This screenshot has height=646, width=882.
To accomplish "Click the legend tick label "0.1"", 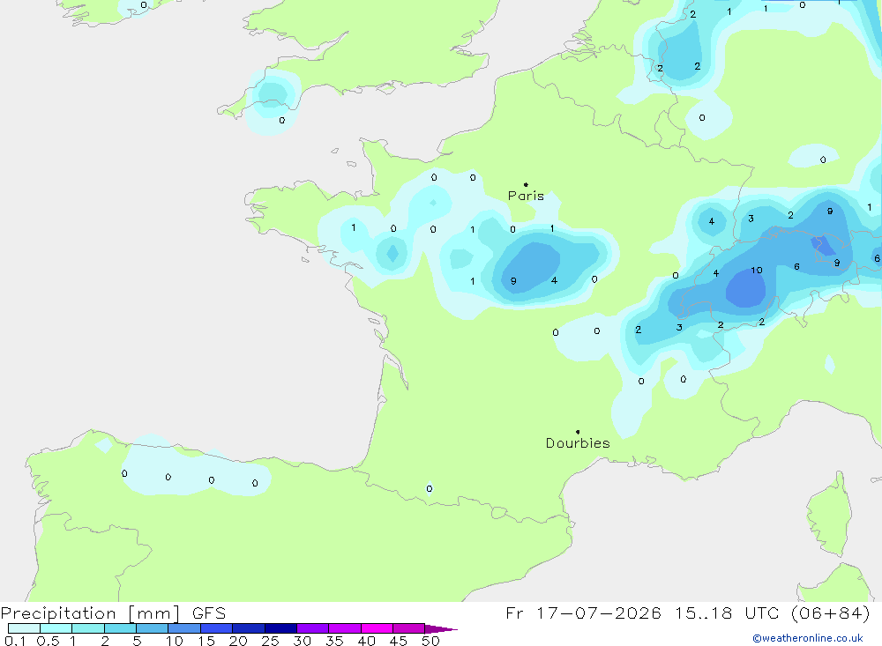I will (x=15, y=641).
